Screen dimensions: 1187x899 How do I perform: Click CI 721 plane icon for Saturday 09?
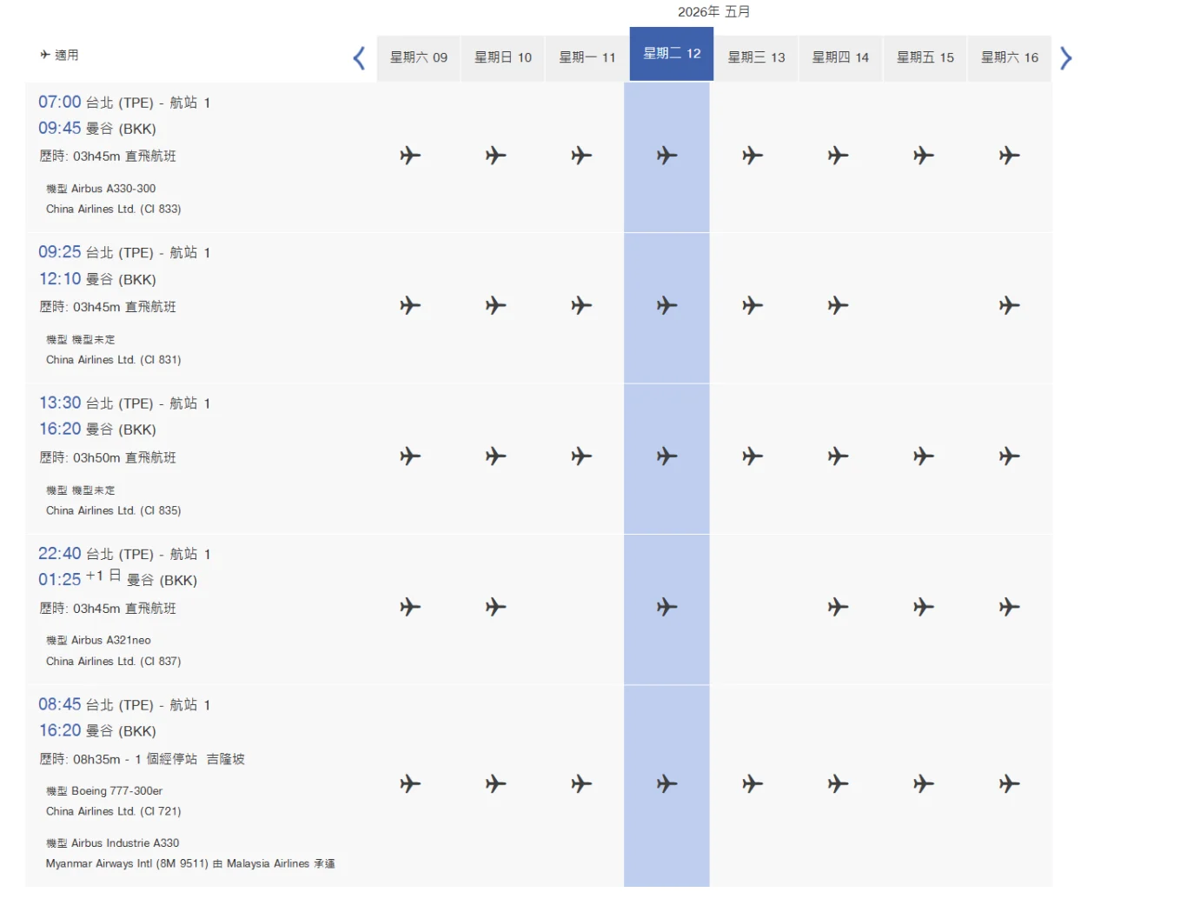(410, 784)
